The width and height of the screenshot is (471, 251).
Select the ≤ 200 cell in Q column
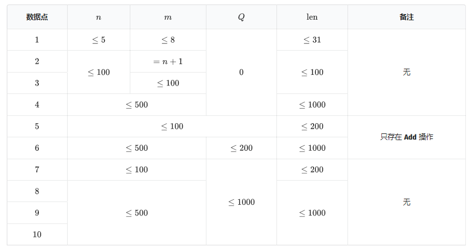(241, 148)
